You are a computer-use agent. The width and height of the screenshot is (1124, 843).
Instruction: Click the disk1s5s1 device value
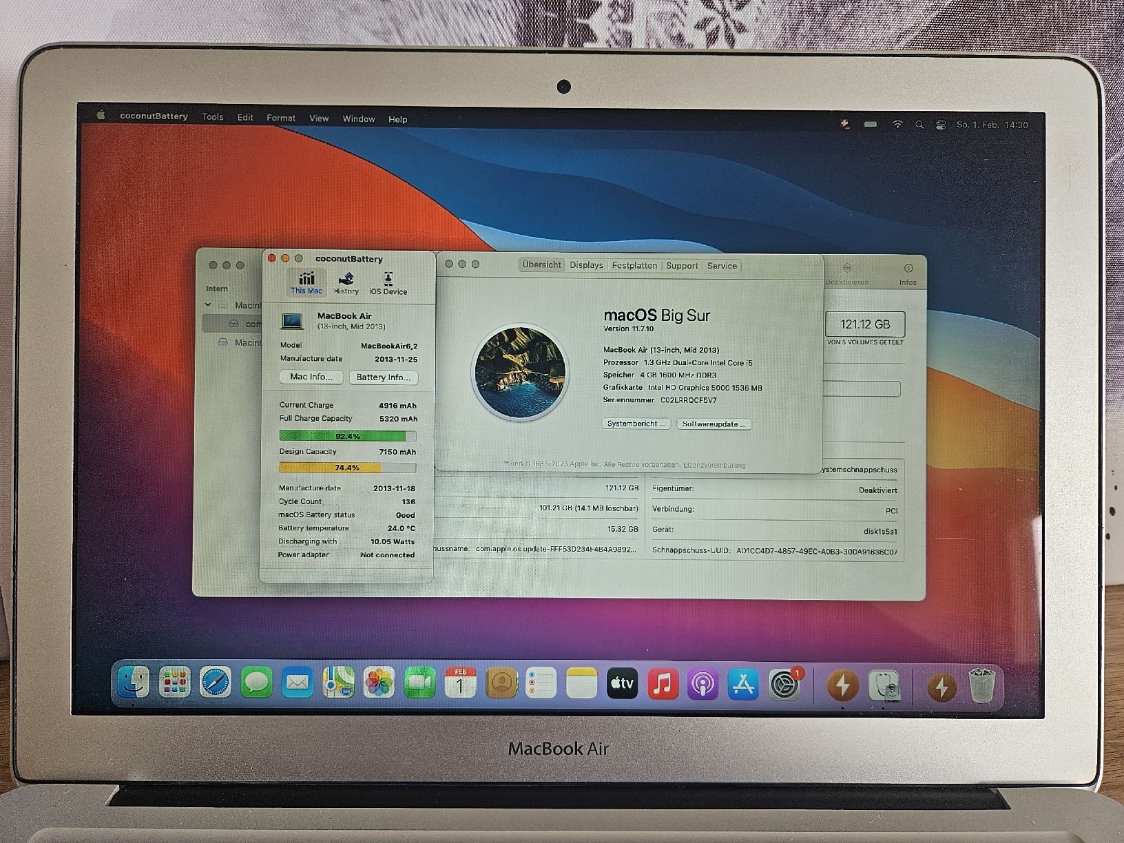880,532
